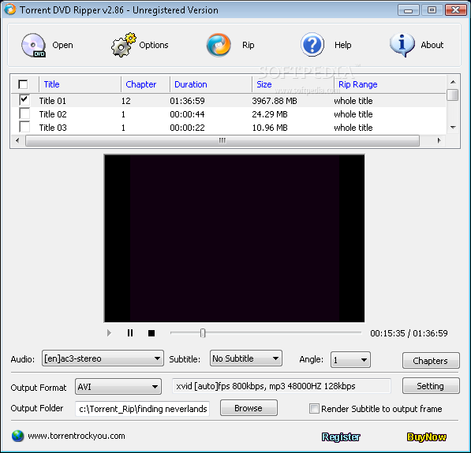Pause the video preview
Image resolution: width=471 pixels, height=453 pixels.
130,333
